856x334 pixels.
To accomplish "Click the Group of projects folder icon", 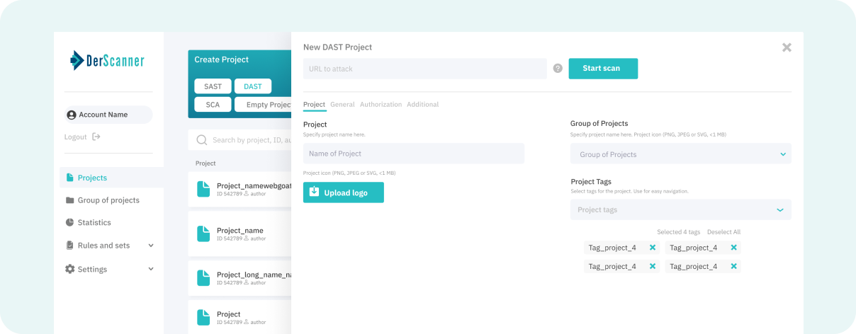I will click(x=70, y=200).
